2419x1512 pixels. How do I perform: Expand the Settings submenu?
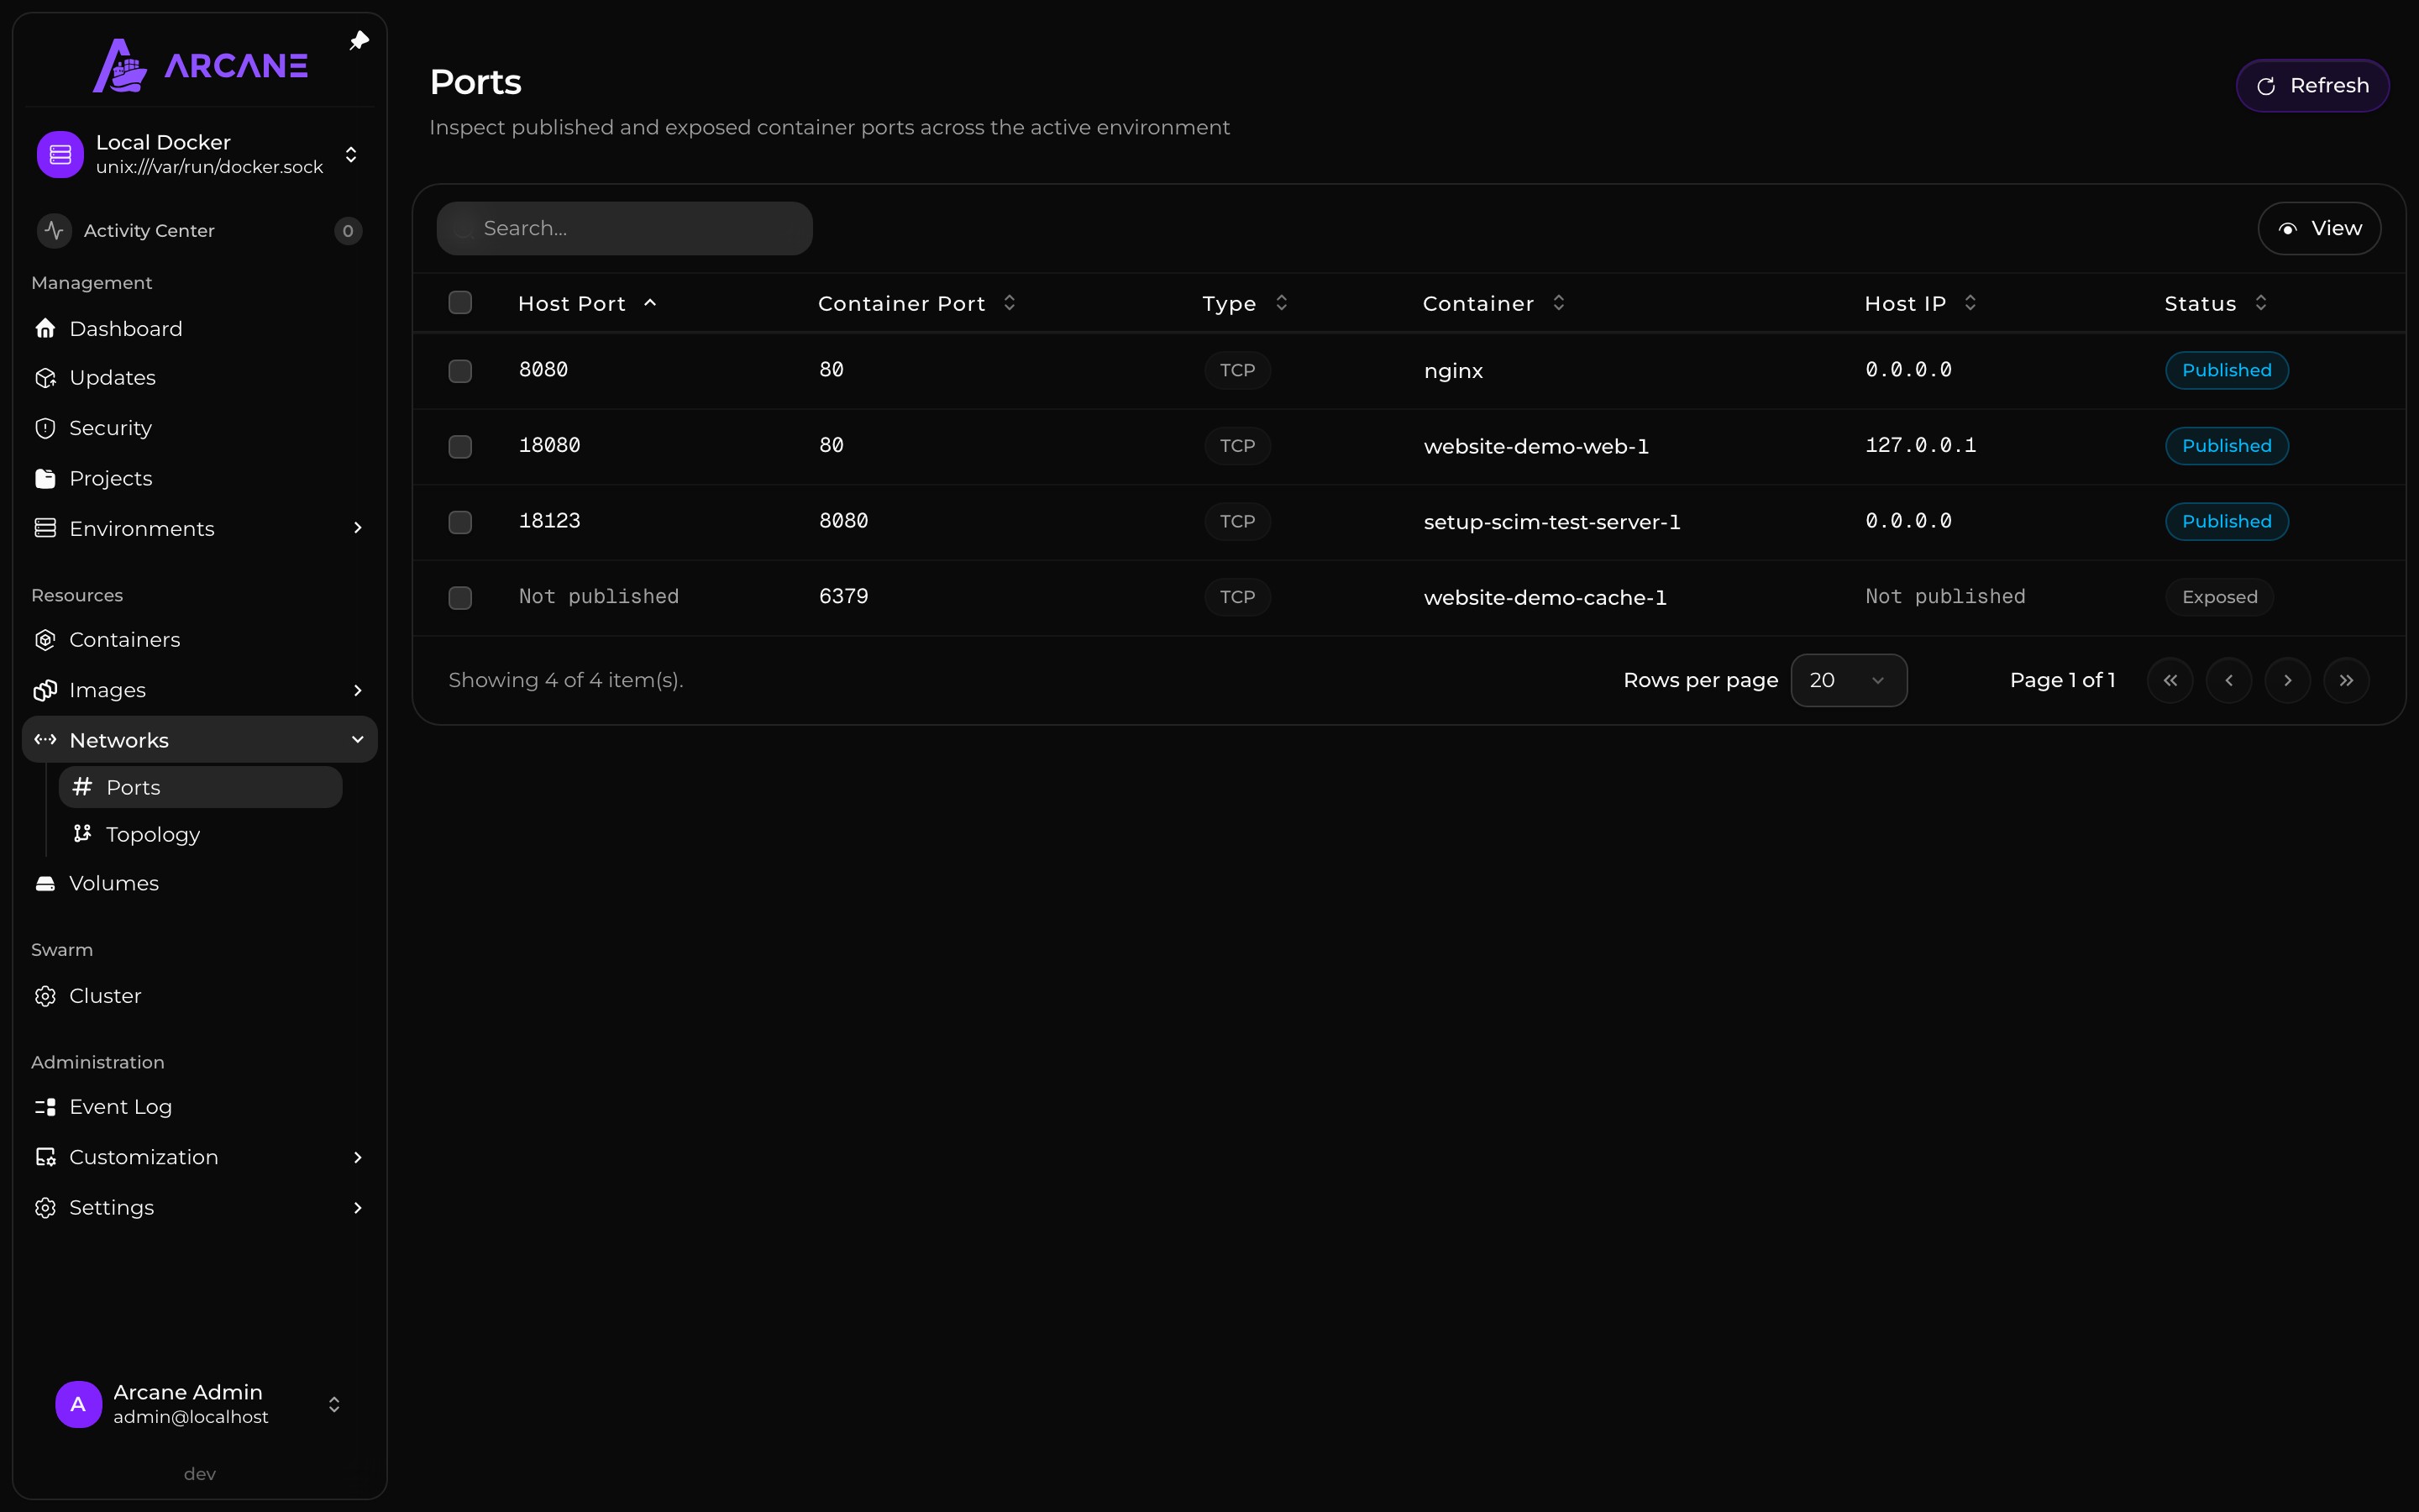point(357,1208)
